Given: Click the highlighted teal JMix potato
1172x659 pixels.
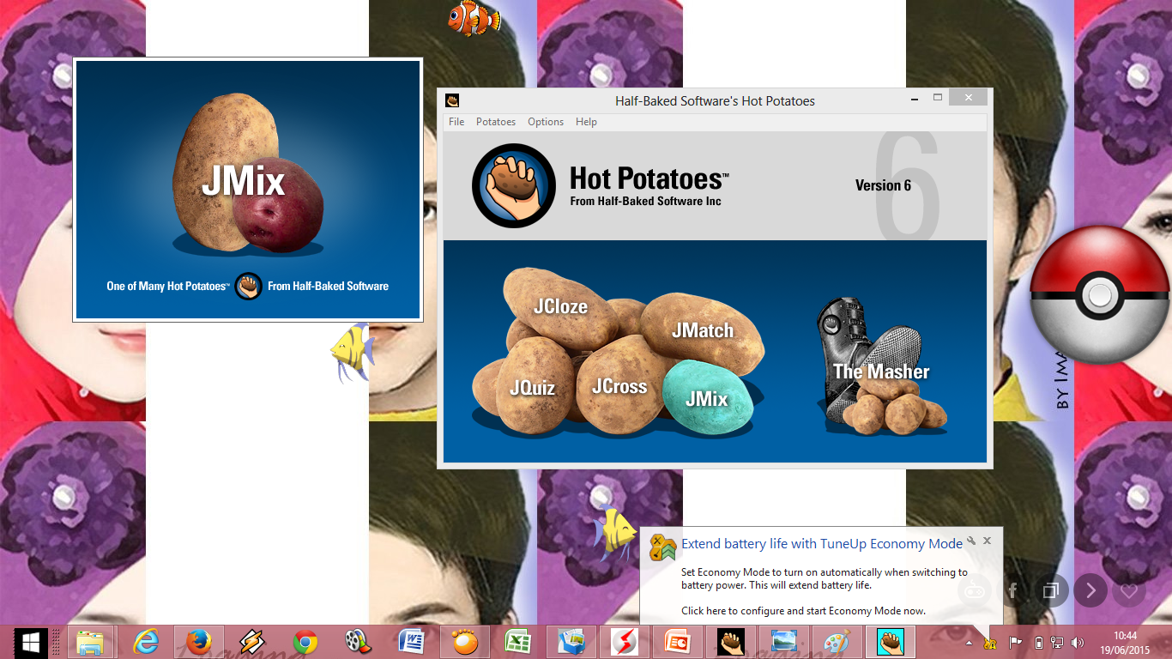Looking at the screenshot, I should point(707,398).
